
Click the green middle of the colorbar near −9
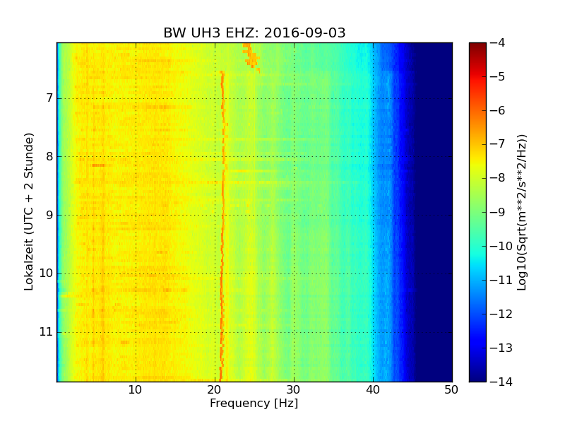coord(477,212)
